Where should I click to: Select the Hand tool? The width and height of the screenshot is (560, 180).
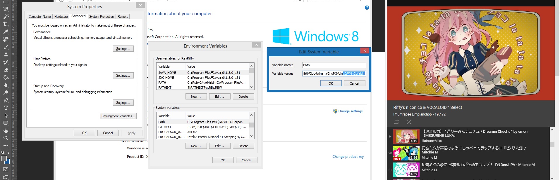pyautogui.click(x=6, y=130)
